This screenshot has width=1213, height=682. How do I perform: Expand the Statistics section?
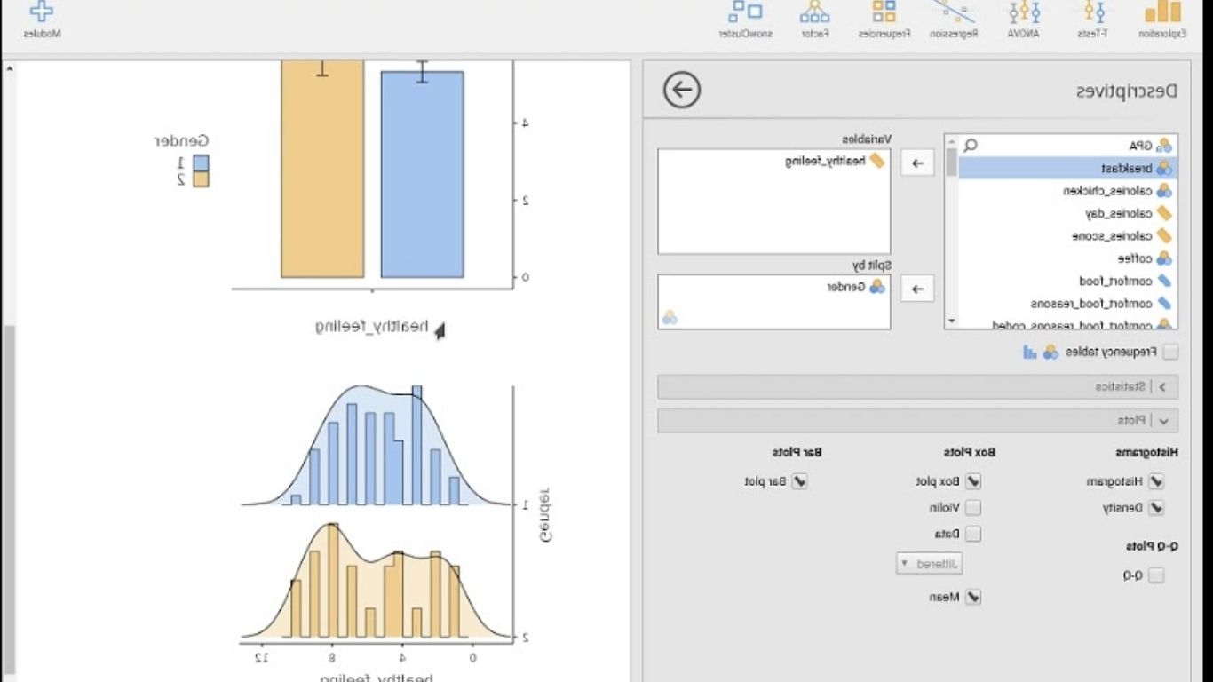1163,386
